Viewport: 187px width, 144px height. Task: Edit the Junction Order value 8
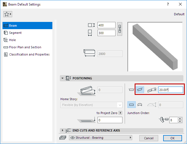click(x=173, y=120)
